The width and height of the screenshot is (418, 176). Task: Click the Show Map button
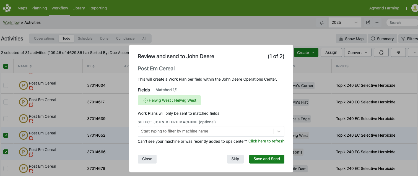pyautogui.click(x=351, y=39)
